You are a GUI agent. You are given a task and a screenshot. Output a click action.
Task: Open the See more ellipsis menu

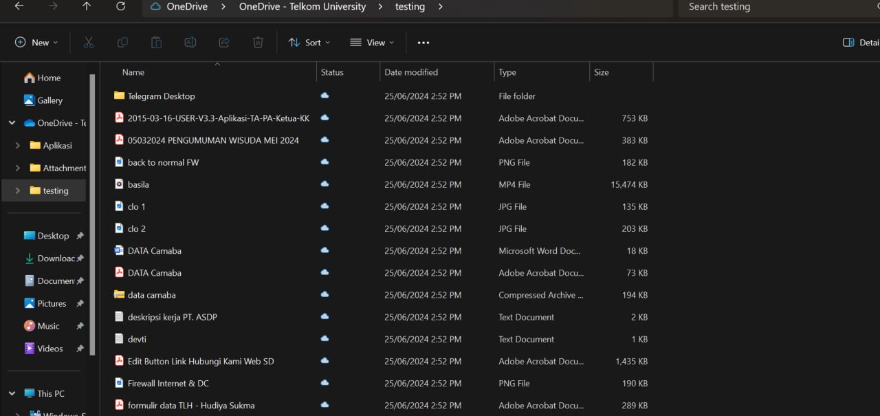click(423, 43)
